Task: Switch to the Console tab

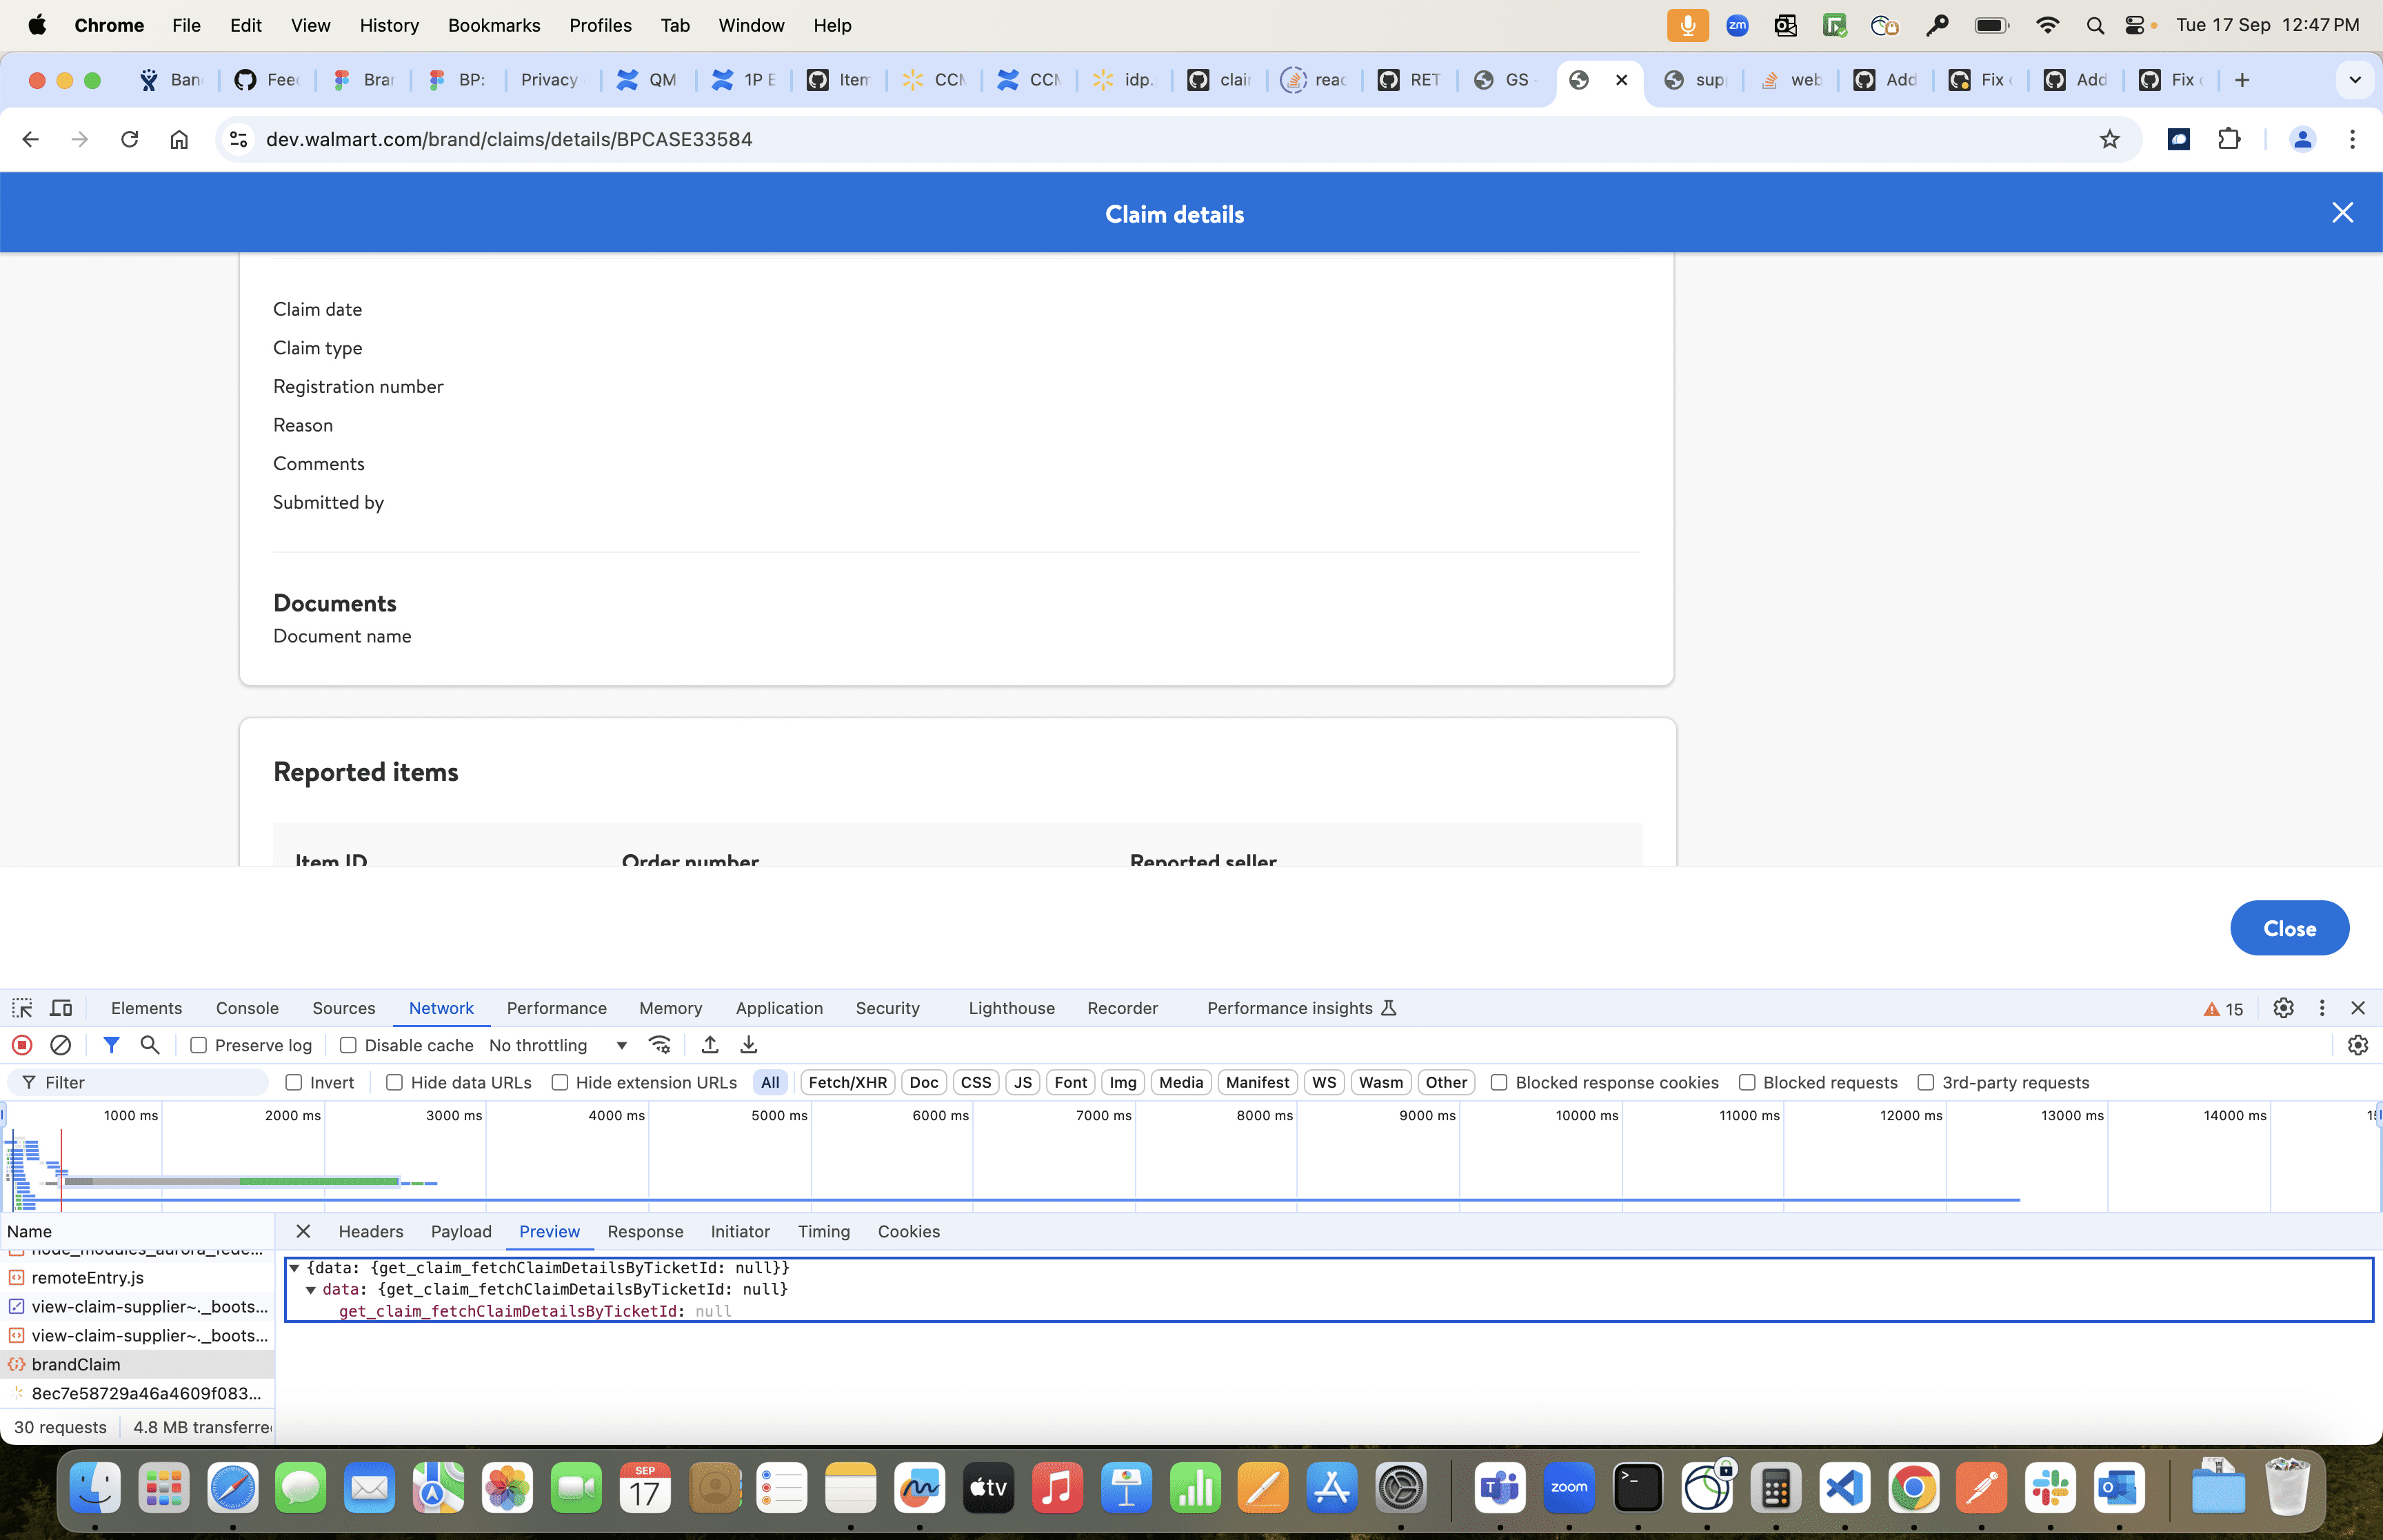Action: coord(247,1008)
